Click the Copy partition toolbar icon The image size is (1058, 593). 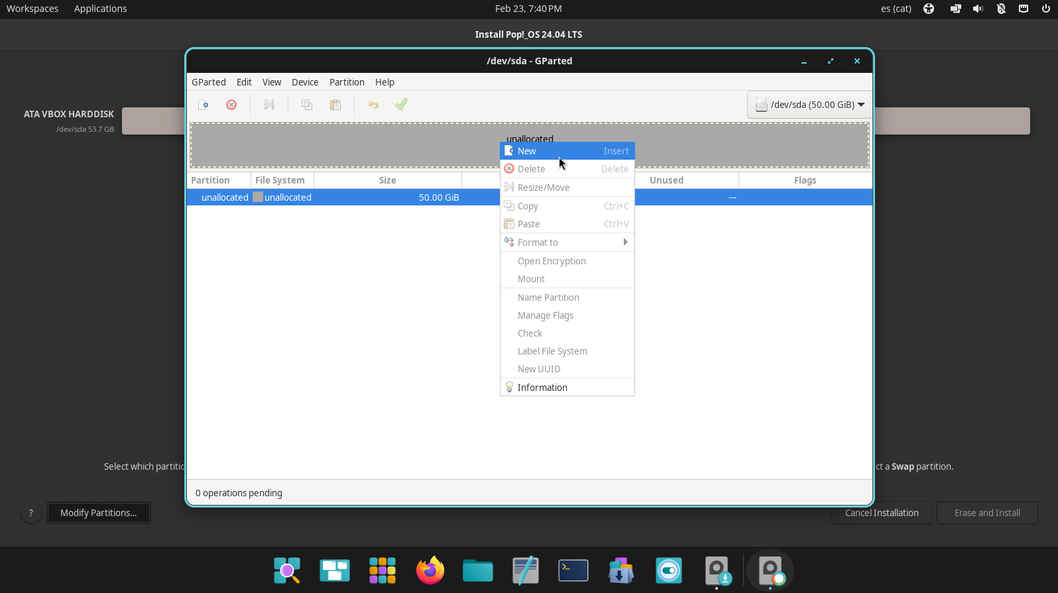coord(306,105)
